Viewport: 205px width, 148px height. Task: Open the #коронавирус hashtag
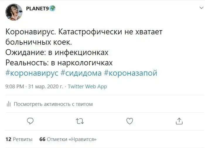[32, 73]
